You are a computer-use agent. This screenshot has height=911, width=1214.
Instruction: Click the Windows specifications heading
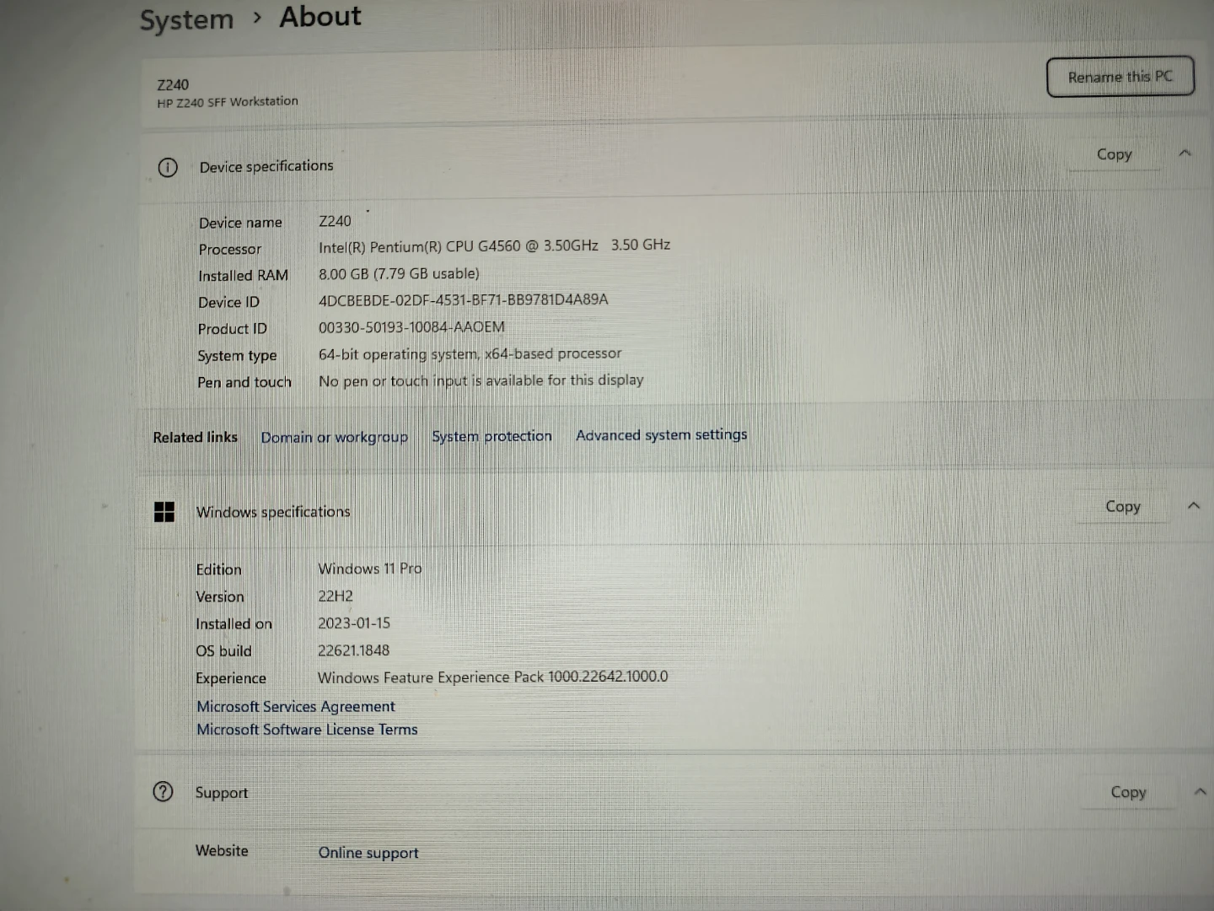(x=273, y=512)
